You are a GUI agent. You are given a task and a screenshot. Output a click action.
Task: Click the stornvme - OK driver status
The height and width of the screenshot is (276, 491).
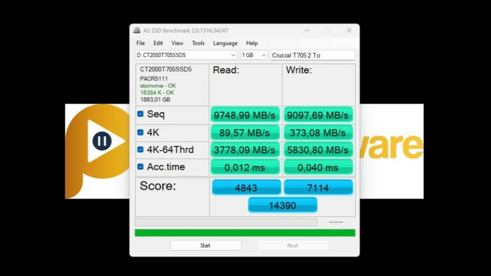158,86
